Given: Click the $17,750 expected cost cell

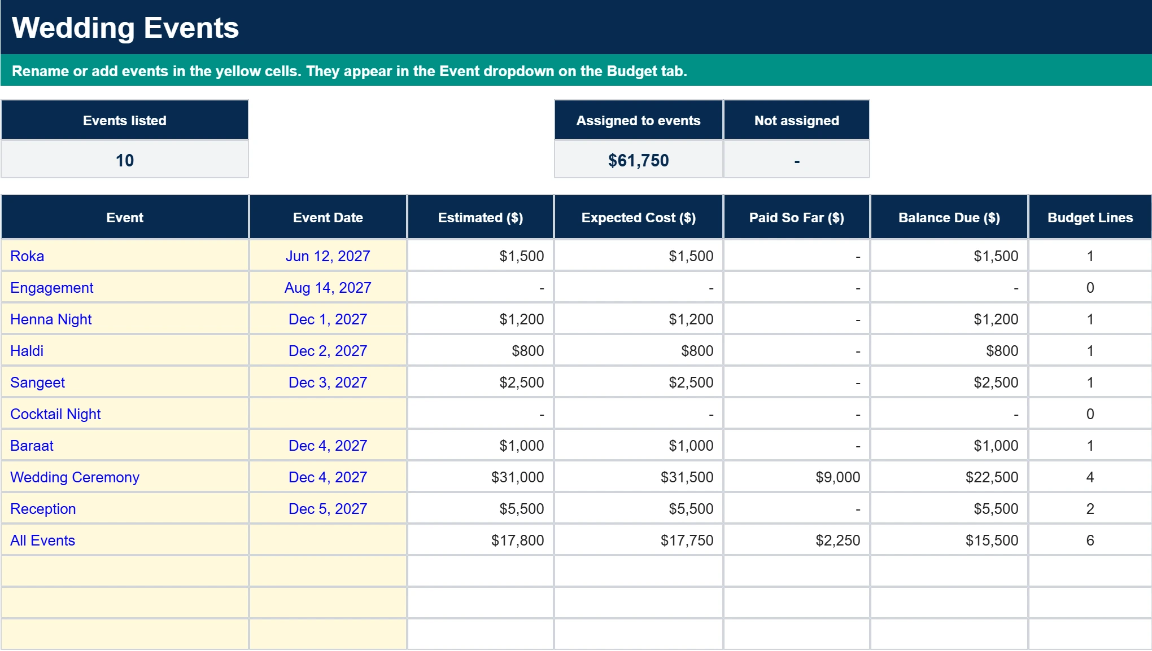Looking at the screenshot, I should pyautogui.click(x=639, y=540).
